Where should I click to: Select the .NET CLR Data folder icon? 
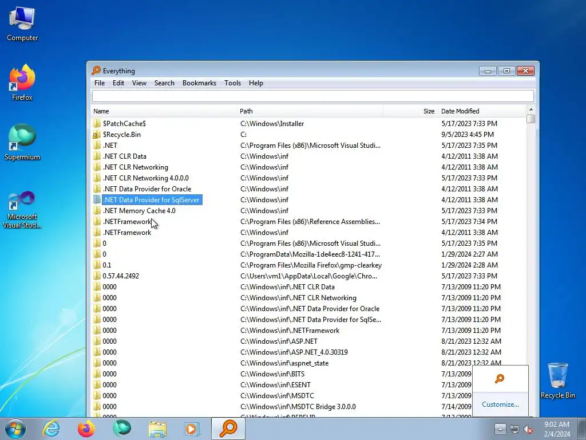[x=97, y=156]
